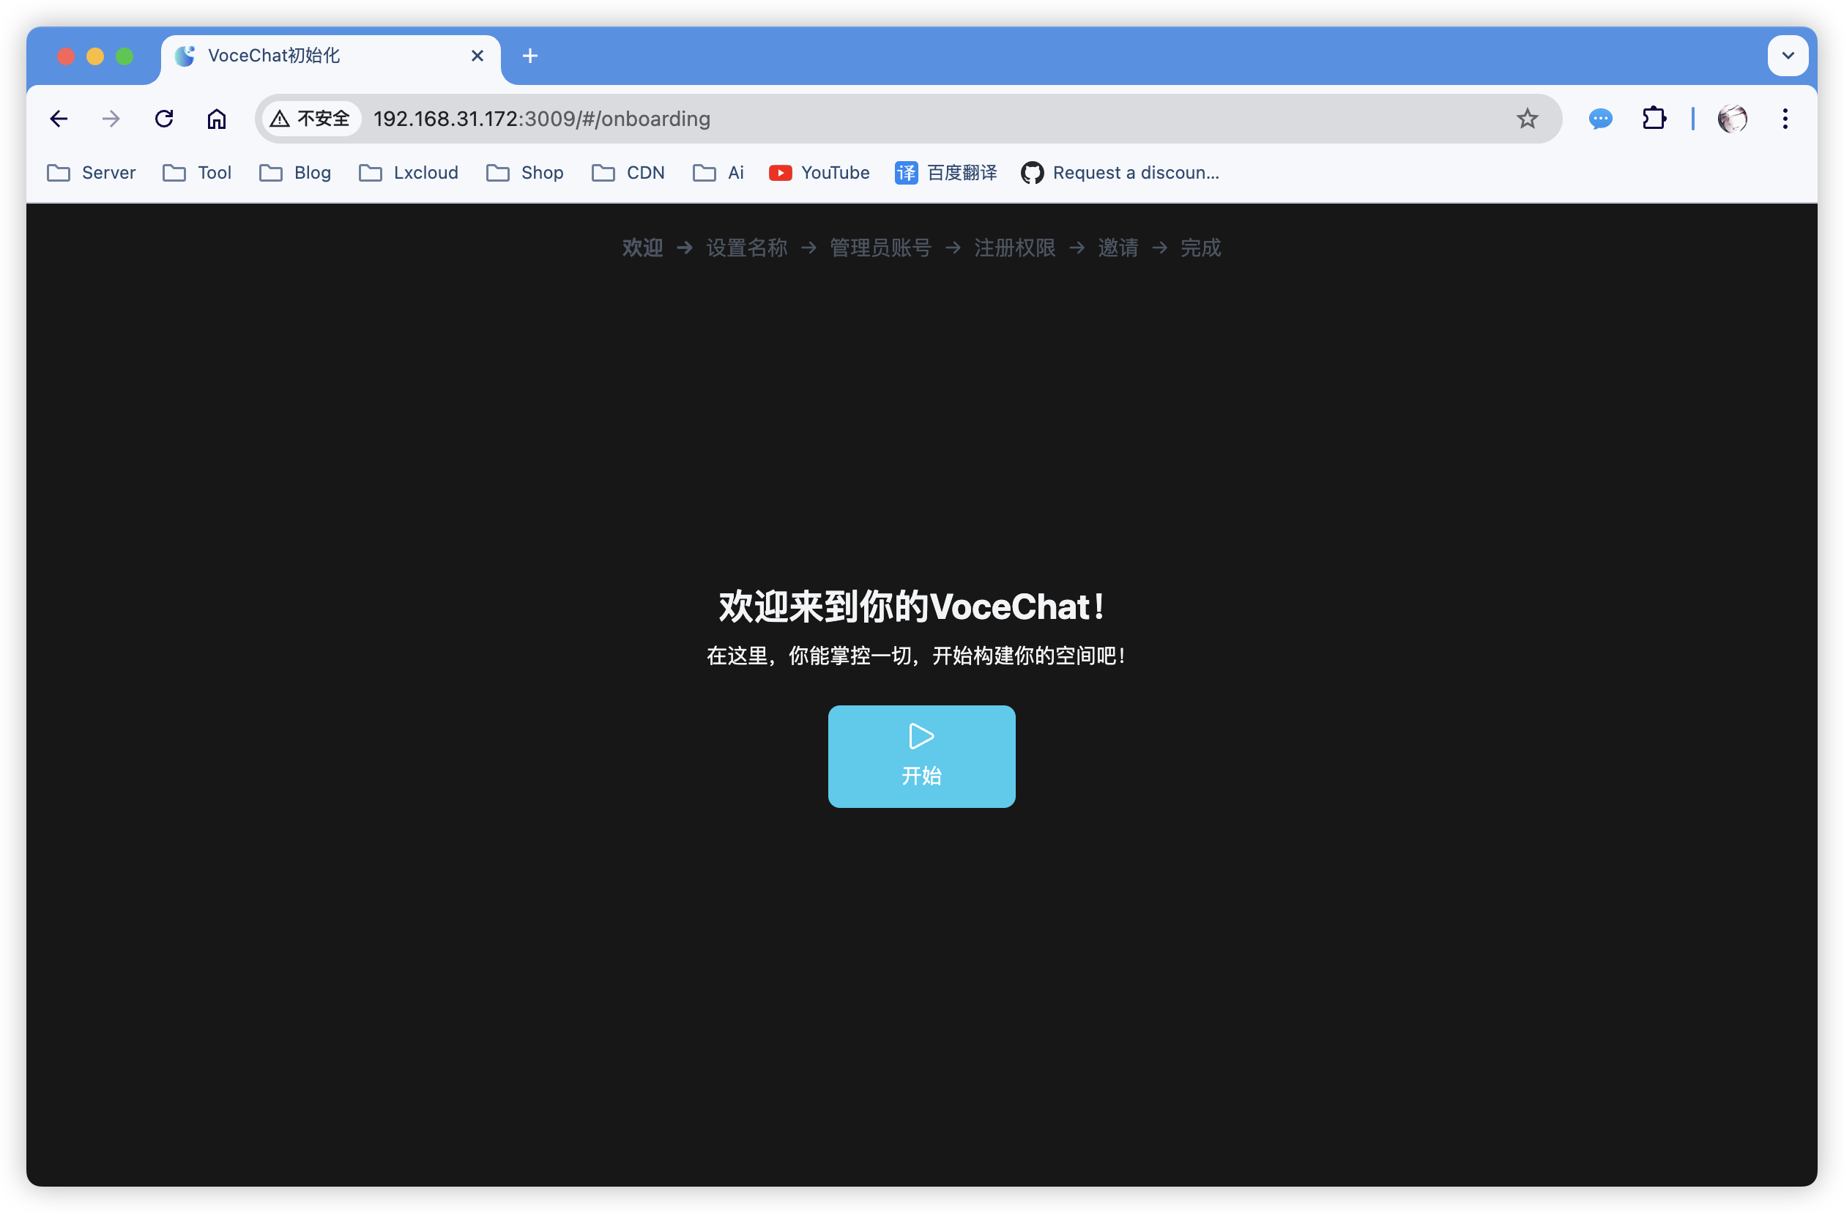Click the browser back arrow

[x=59, y=119]
